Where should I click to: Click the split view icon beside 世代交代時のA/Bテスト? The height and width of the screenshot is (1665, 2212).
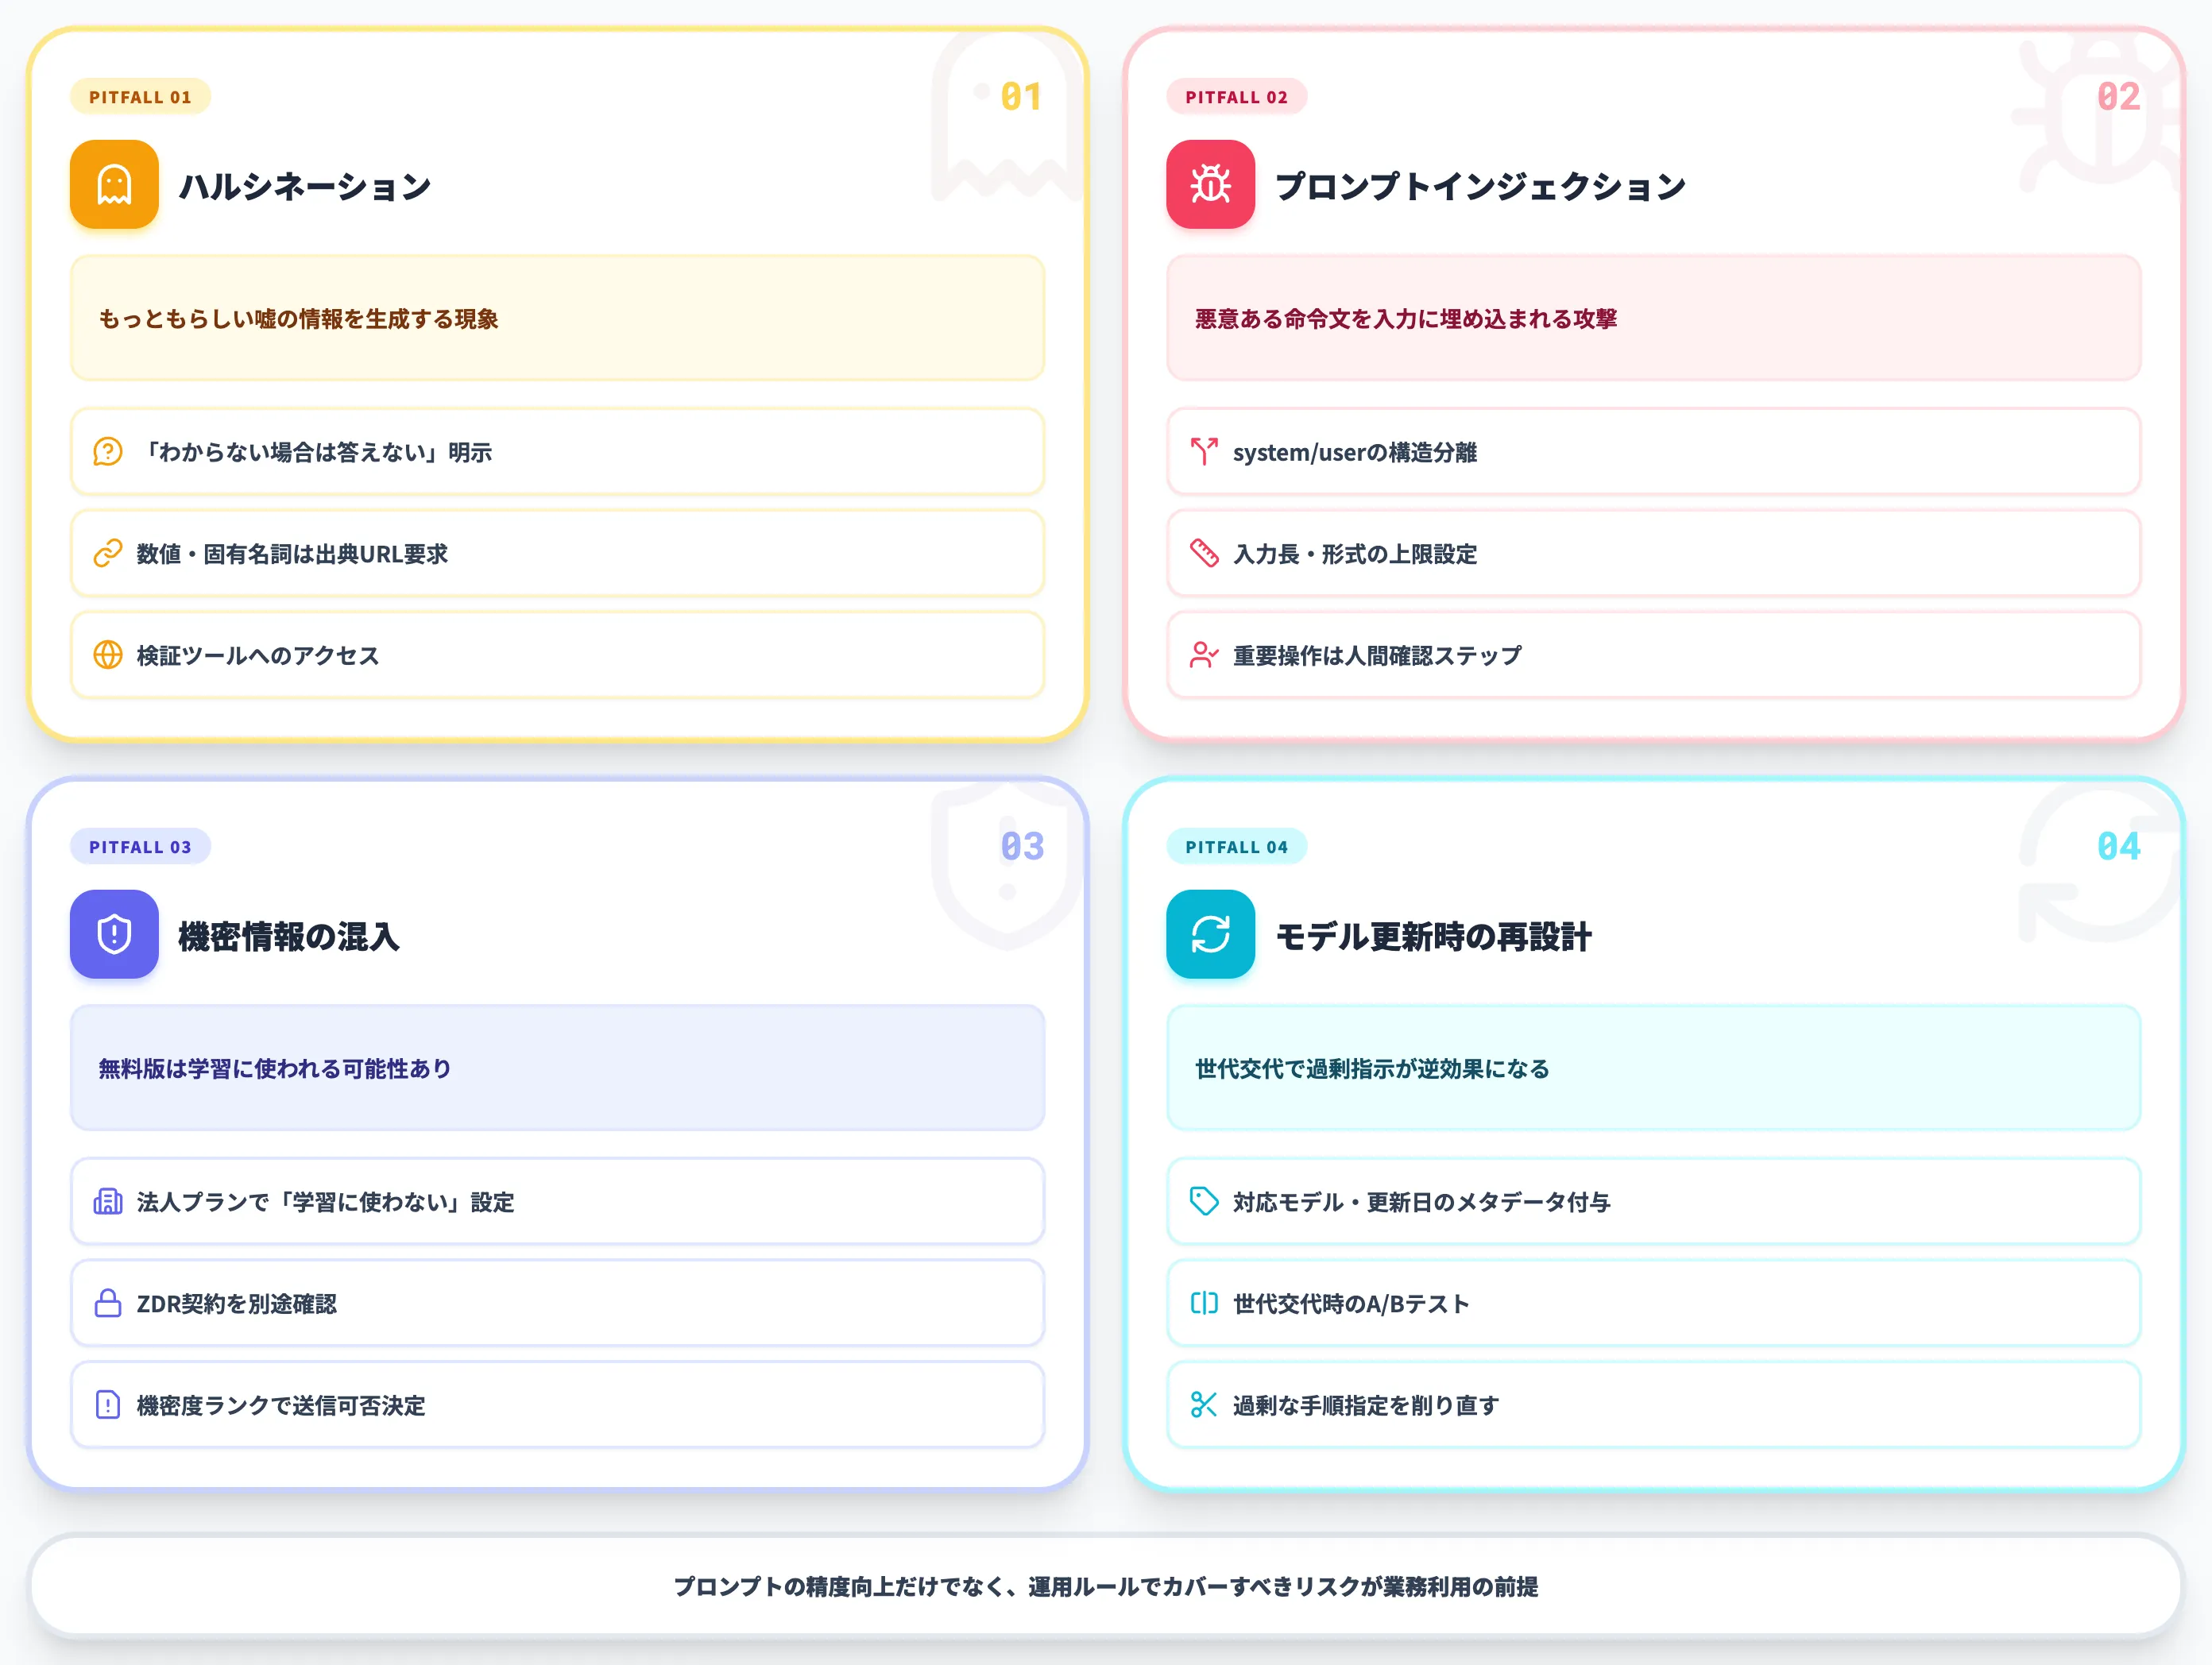point(1204,1303)
